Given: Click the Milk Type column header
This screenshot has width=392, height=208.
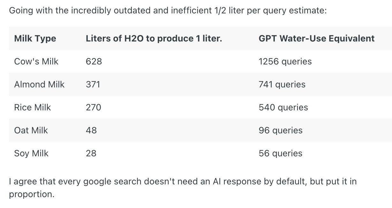Looking at the screenshot, I should (x=35, y=39).
